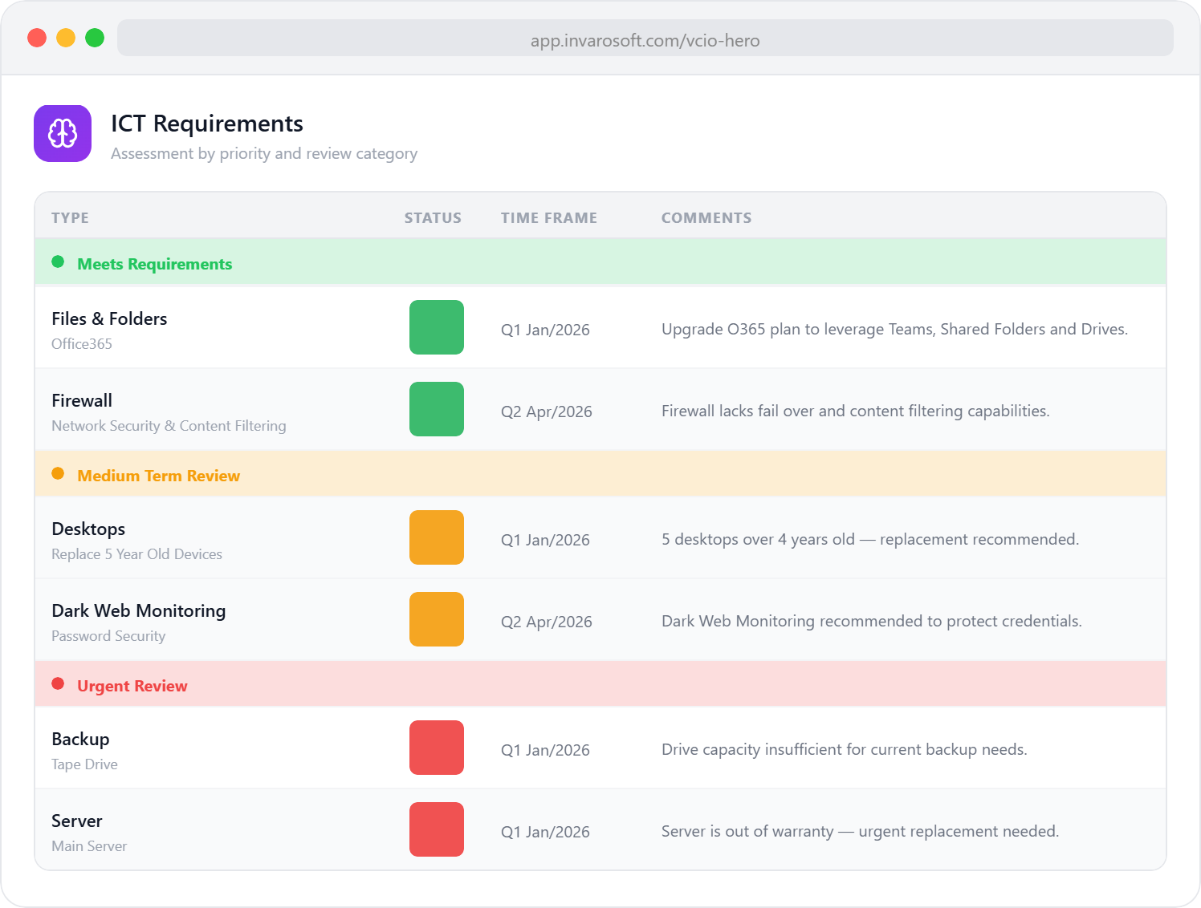
Task: Click the COMMENTS column header
Action: click(706, 218)
